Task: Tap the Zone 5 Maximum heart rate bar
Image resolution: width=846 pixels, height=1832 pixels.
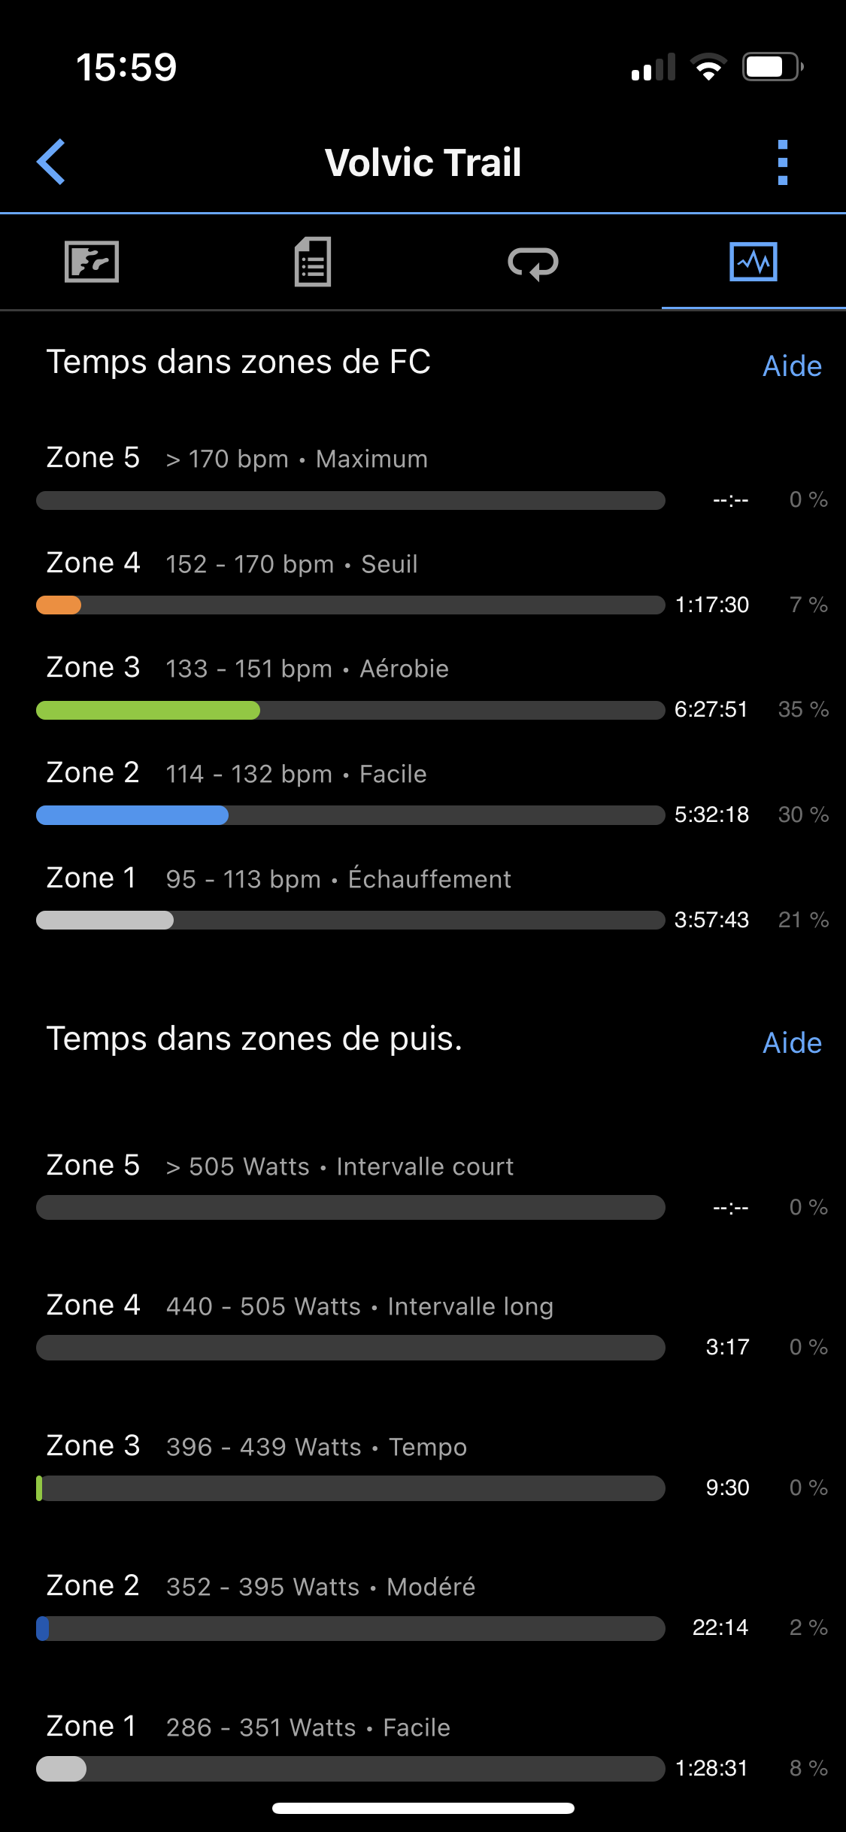Action: coord(350,500)
